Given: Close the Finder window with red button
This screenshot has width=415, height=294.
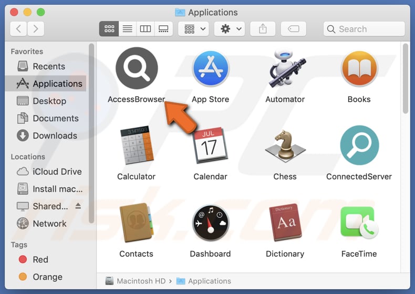Looking at the screenshot, I should (14, 12).
